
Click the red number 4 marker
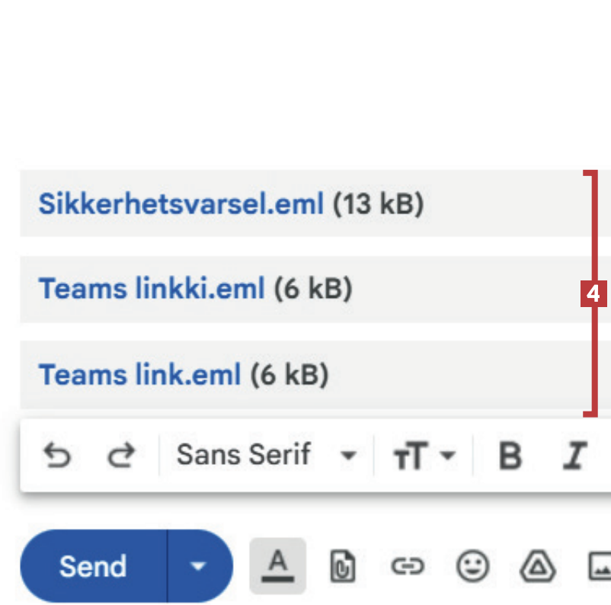point(593,293)
